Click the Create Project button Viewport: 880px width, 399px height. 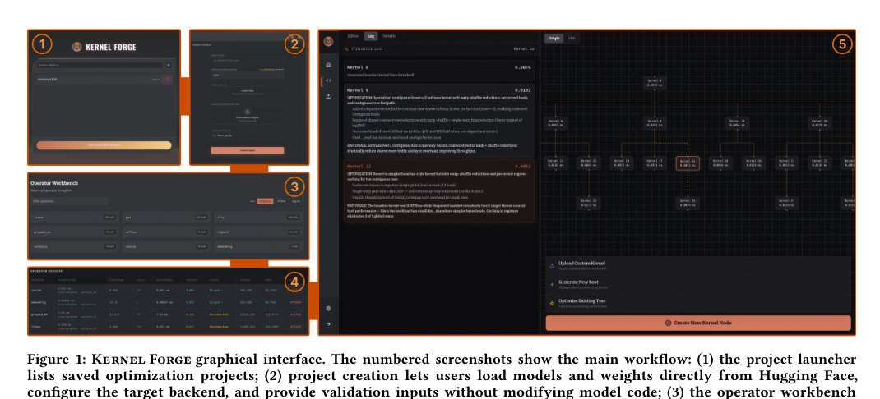pos(248,150)
